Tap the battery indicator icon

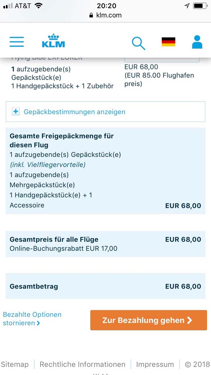[201, 6]
